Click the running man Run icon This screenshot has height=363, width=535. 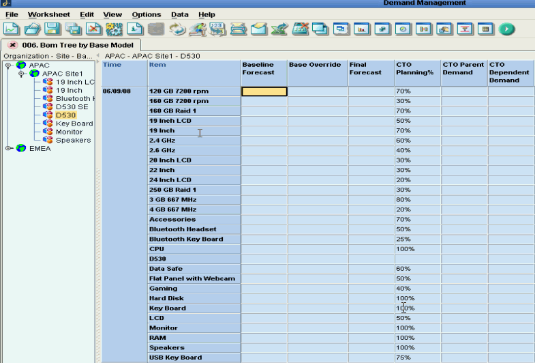coord(197,29)
